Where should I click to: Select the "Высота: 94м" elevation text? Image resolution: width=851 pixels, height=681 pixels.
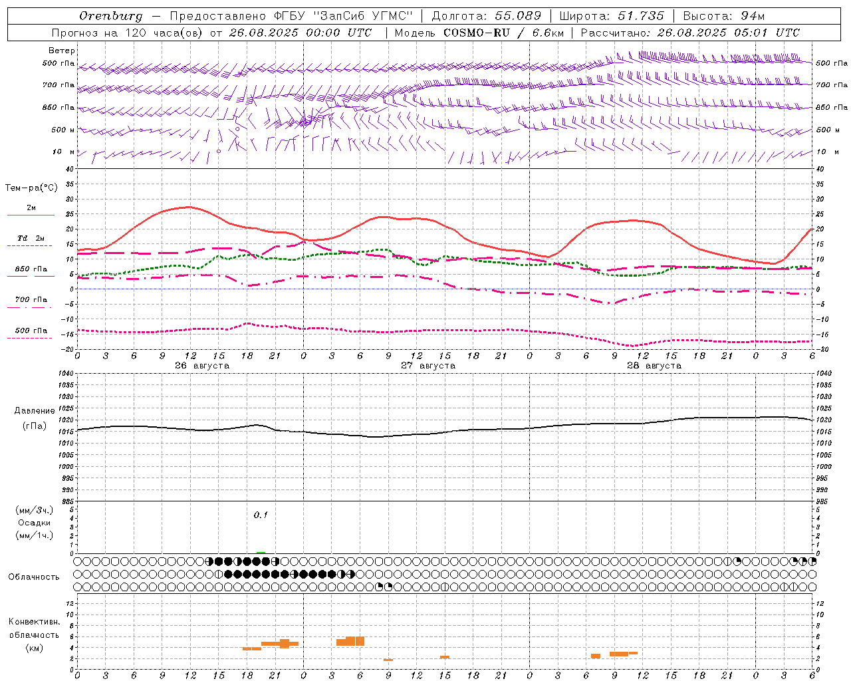[x=725, y=16]
